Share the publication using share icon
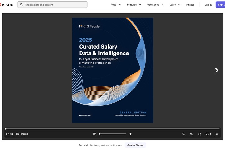Screen dimensions: 225x149 point(191,134)
